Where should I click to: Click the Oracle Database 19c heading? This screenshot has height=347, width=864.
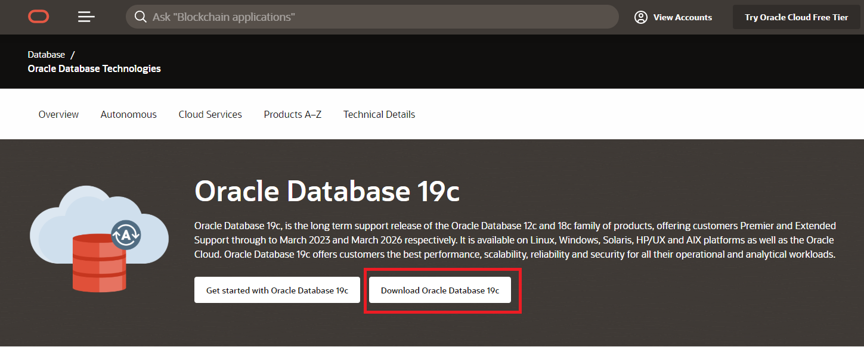(x=327, y=192)
